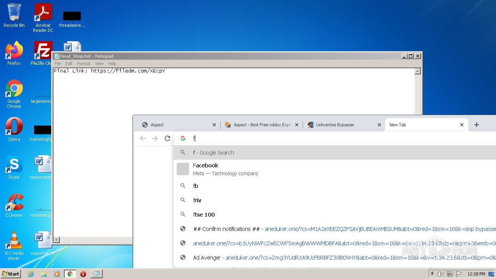
Task: Click Notepad vertical scrollbar up arrow
Action: click(x=417, y=71)
